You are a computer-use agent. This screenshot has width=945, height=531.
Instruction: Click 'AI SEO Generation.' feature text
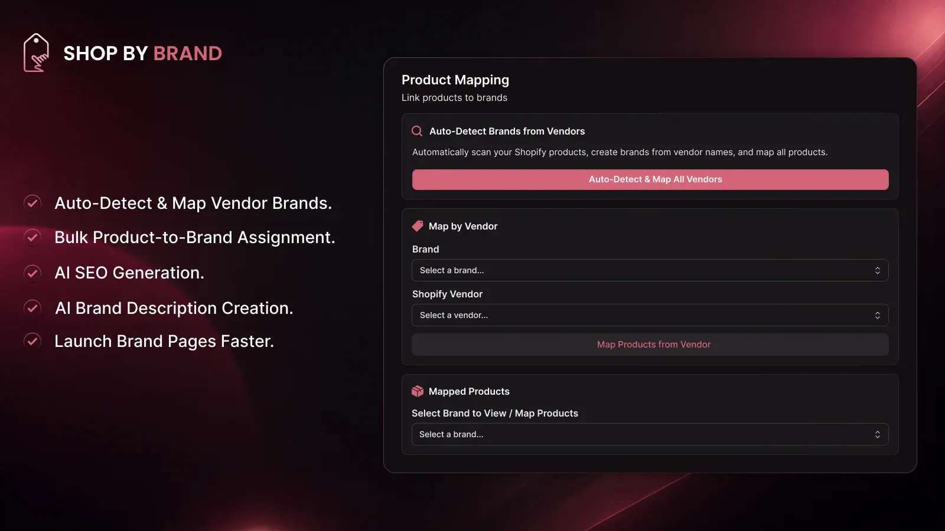(129, 273)
